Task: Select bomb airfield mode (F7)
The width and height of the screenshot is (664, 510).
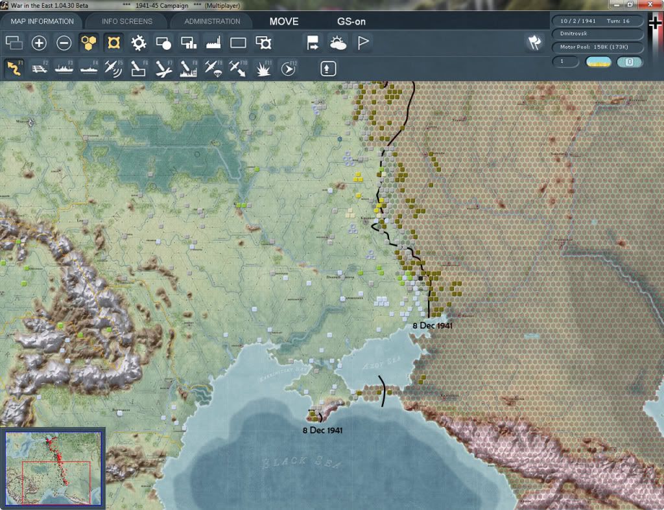Action: [x=163, y=68]
